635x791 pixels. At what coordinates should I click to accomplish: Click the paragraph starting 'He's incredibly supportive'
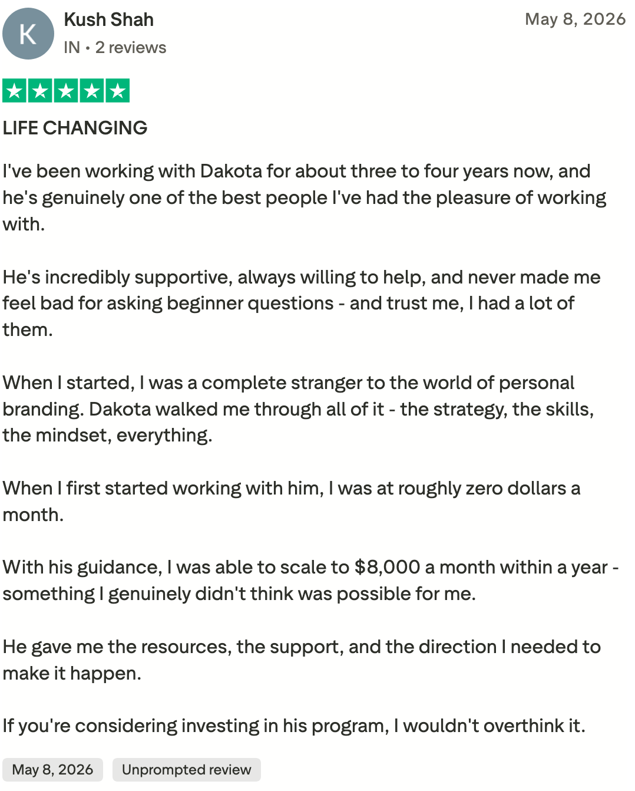302,303
